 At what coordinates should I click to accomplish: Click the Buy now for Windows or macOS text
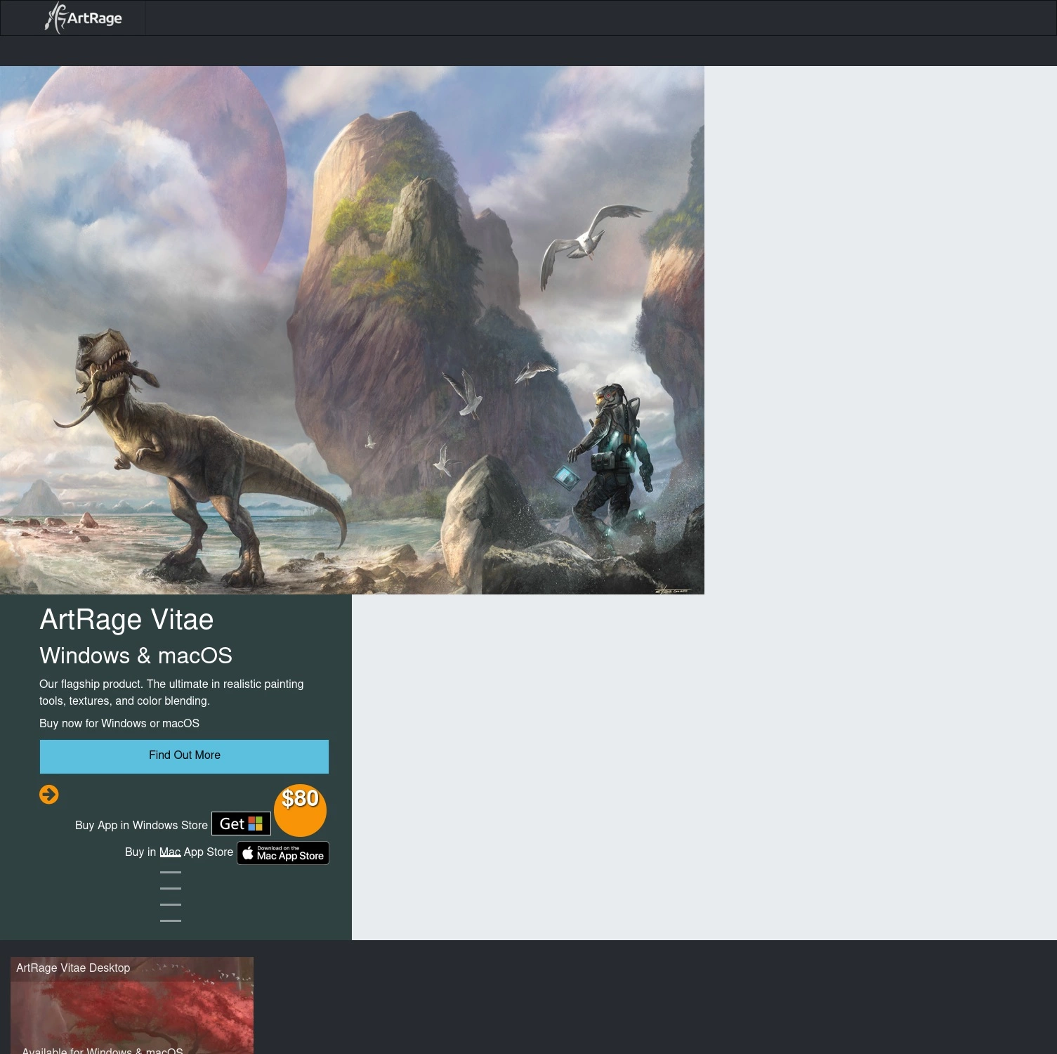[119, 723]
